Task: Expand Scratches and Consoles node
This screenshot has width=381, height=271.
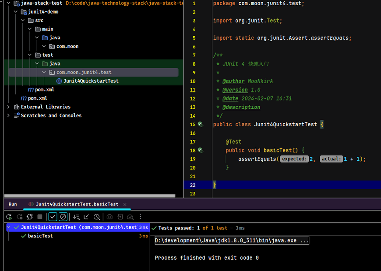Action: [8, 115]
